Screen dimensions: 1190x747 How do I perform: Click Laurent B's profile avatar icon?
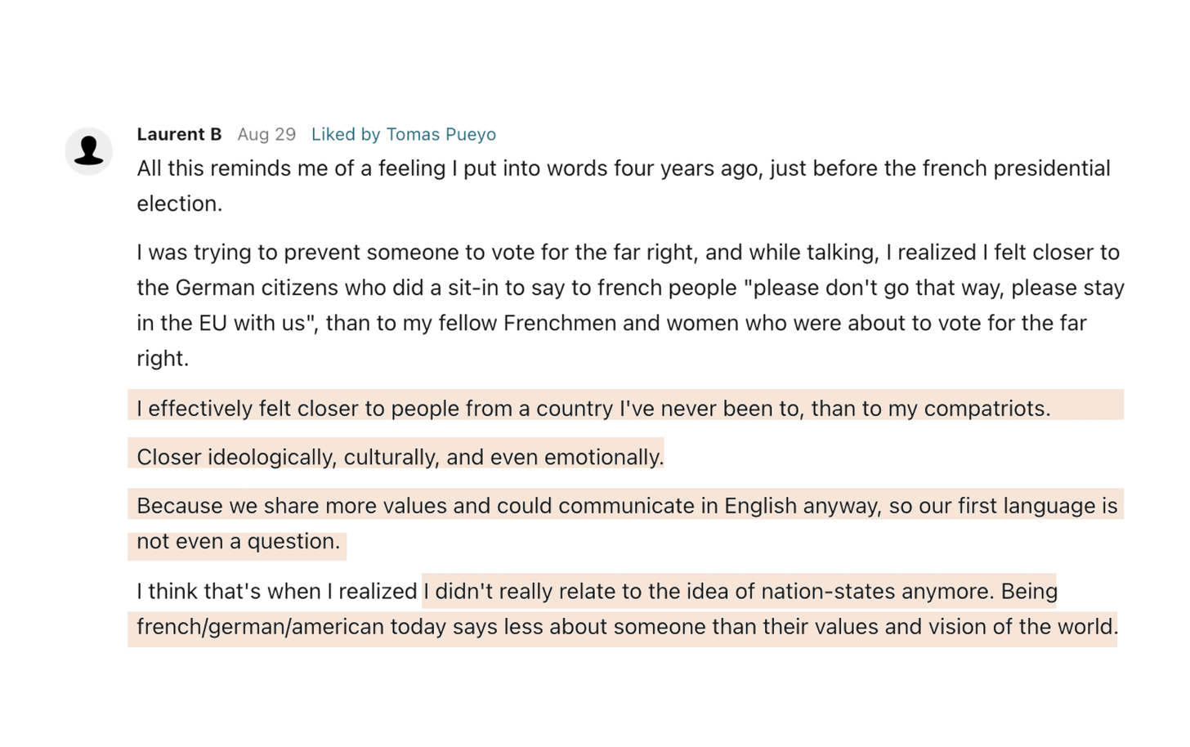88,151
